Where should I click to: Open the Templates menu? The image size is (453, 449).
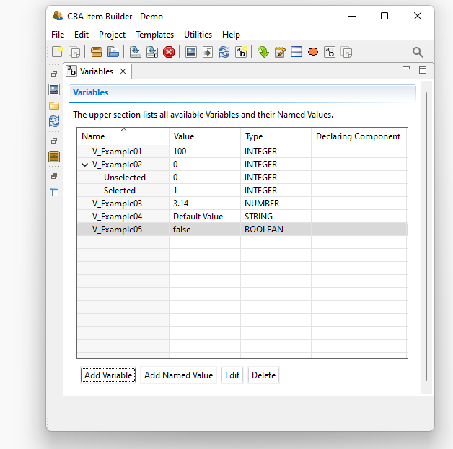click(154, 35)
